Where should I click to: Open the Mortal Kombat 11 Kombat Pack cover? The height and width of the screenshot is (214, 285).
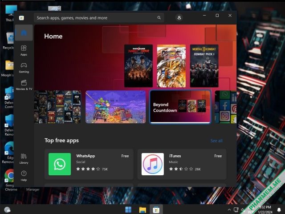(204, 66)
